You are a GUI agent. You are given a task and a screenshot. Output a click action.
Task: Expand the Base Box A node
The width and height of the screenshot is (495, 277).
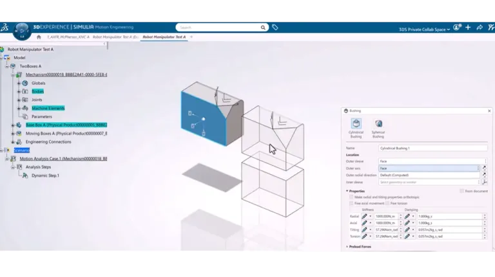click(x=13, y=125)
